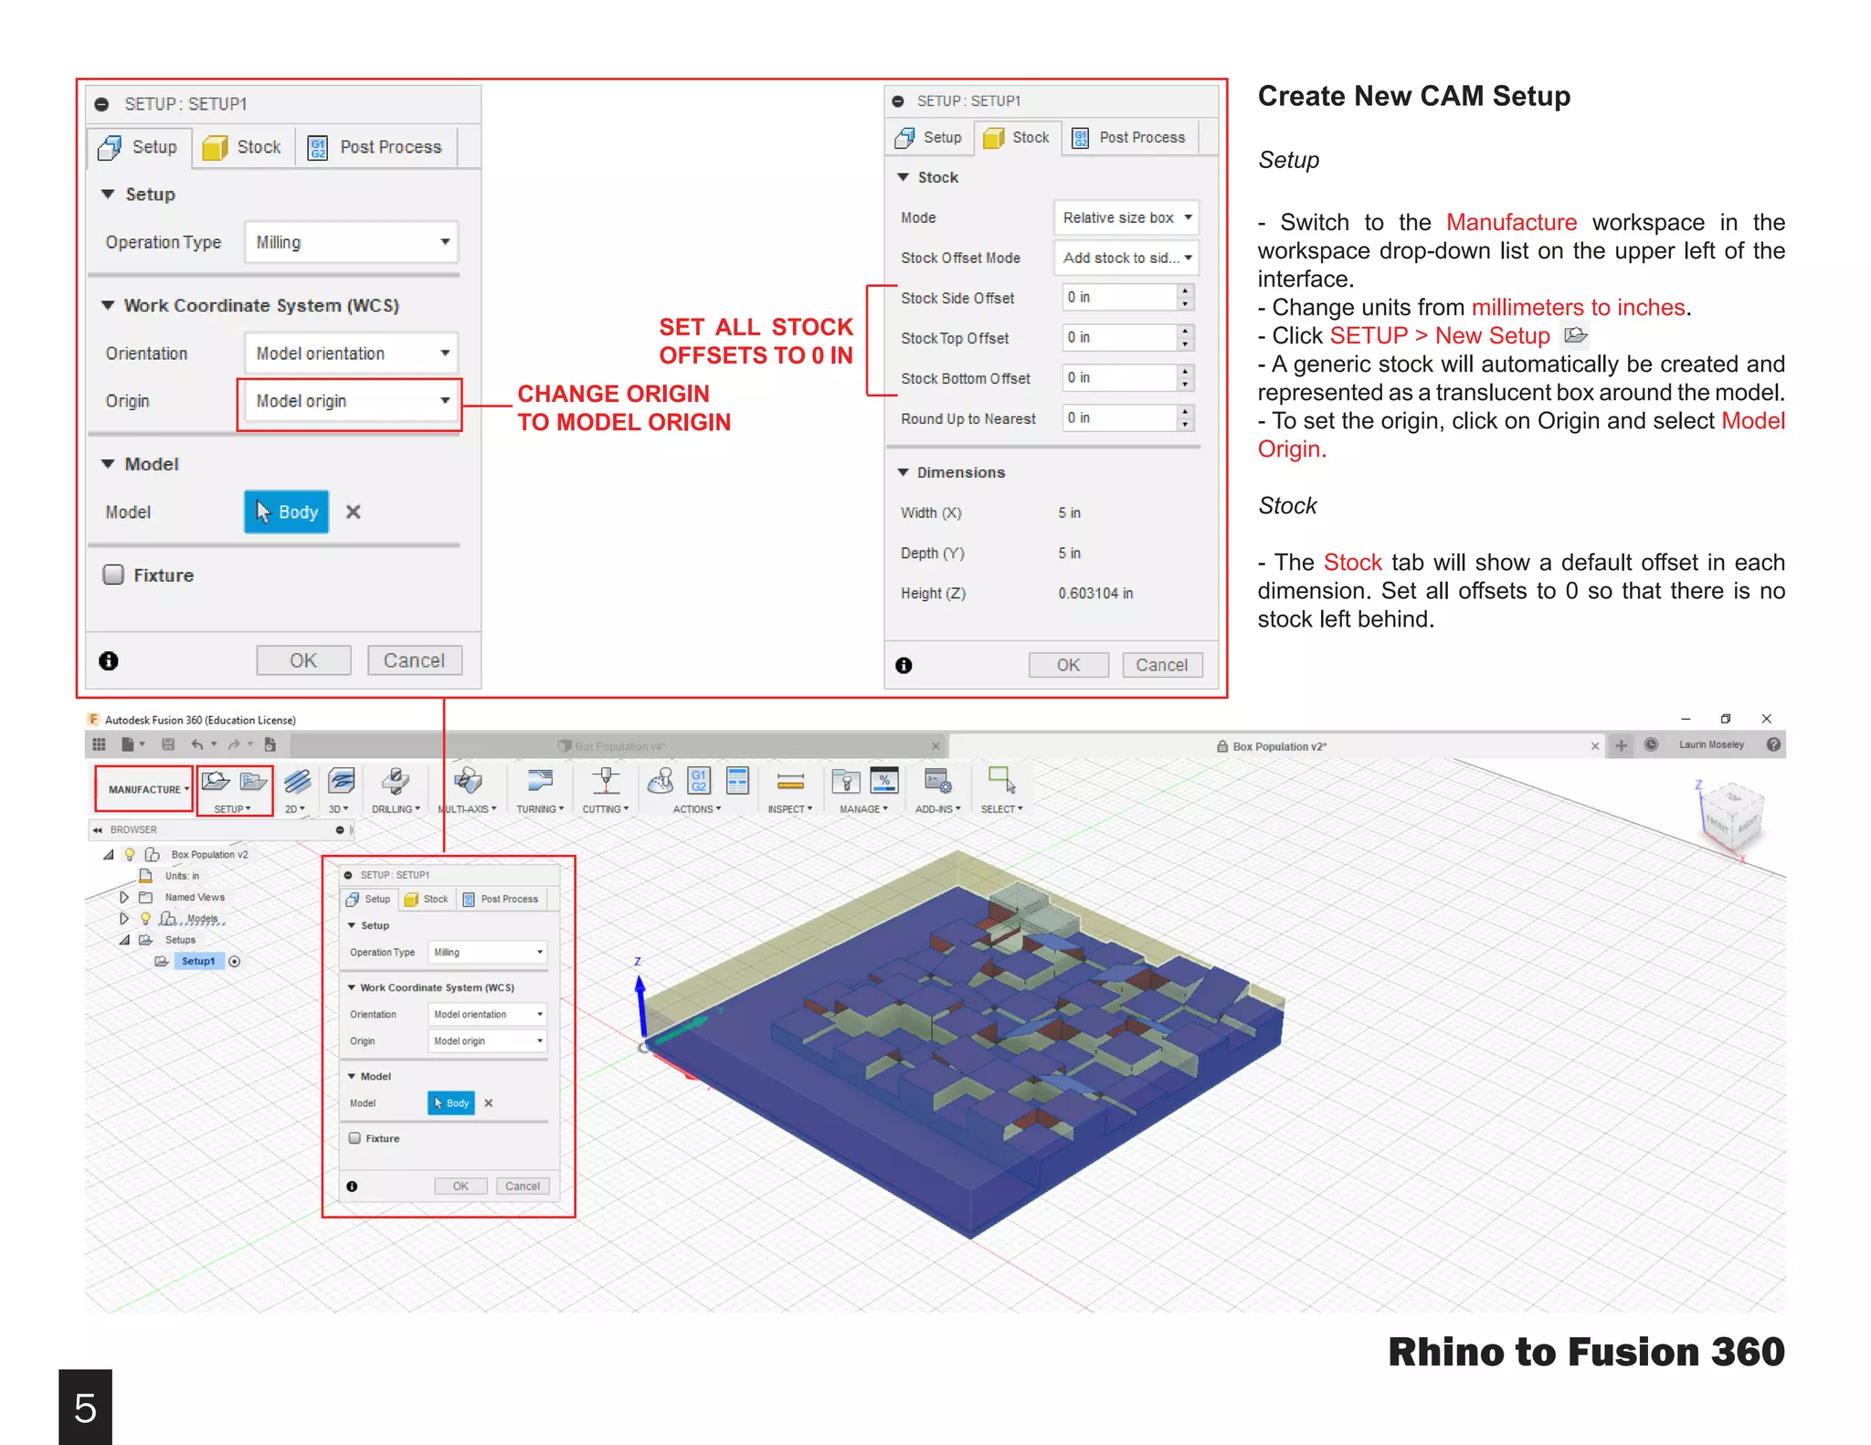Viewport: 1871px width, 1445px height.
Task: Select the 3D toolpath icon
Action: [x=341, y=782]
